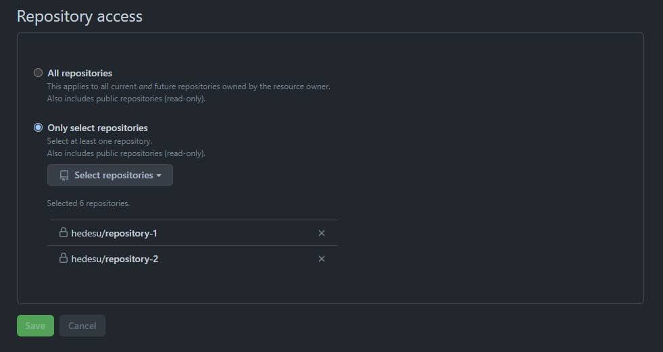Choose the Only select repositories radio button
The width and height of the screenshot is (663, 352).
(39, 128)
